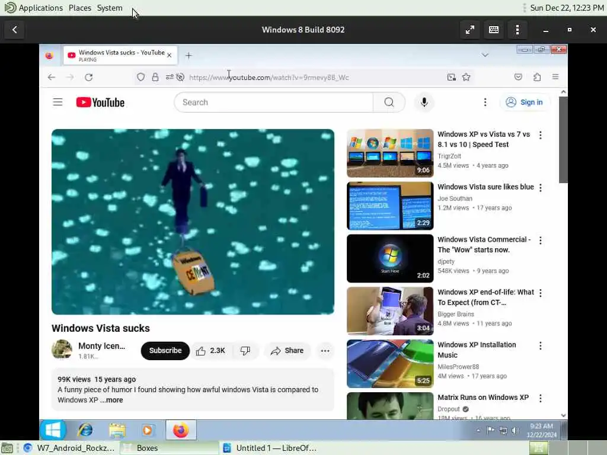This screenshot has width=607, height=455.
Task: Open Matrix Runs on Windows XP title
Action: (483, 398)
